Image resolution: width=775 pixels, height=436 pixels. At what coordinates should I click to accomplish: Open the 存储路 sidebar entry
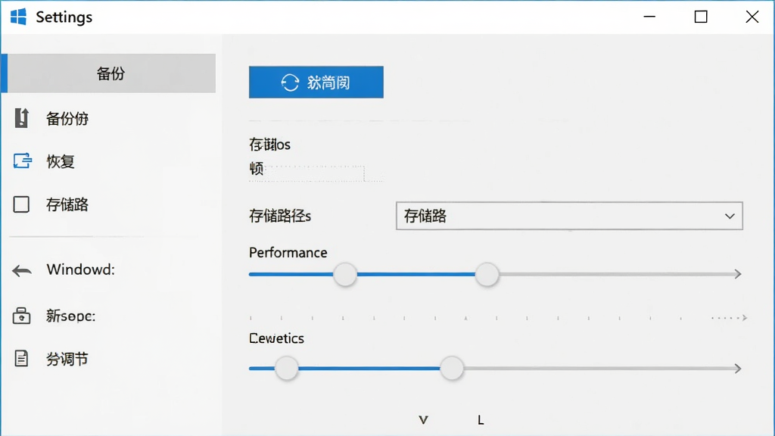tap(67, 204)
